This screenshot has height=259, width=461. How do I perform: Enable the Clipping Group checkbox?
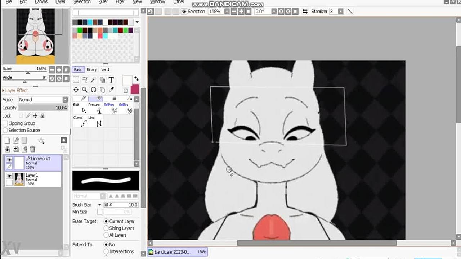point(5,123)
